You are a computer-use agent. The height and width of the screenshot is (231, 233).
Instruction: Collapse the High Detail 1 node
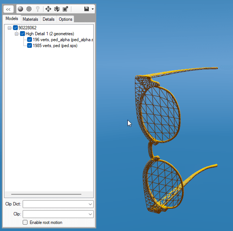pyautogui.click(x=16, y=34)
